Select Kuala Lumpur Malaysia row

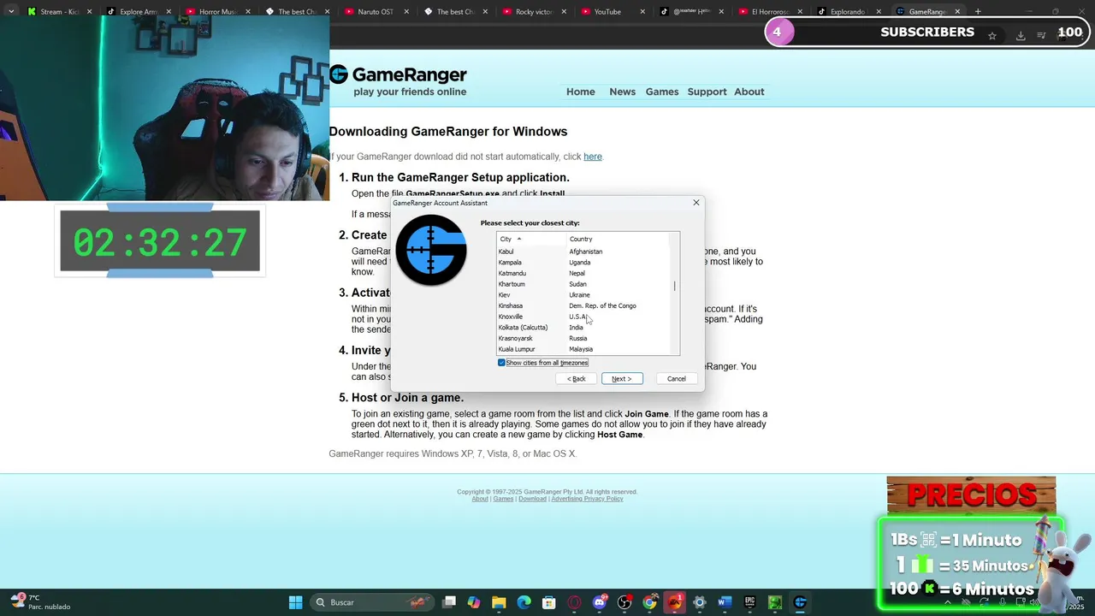[x=584, y=349]
